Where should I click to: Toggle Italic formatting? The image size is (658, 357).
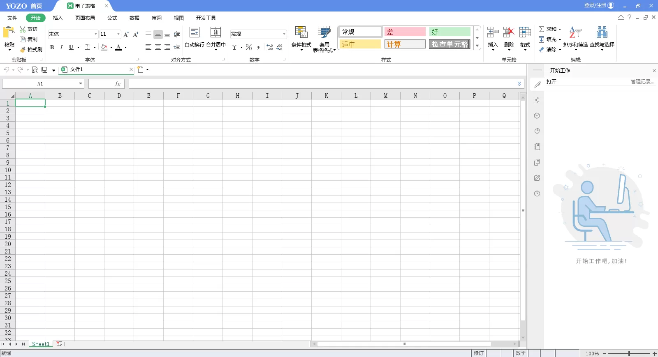coord(61,47)
